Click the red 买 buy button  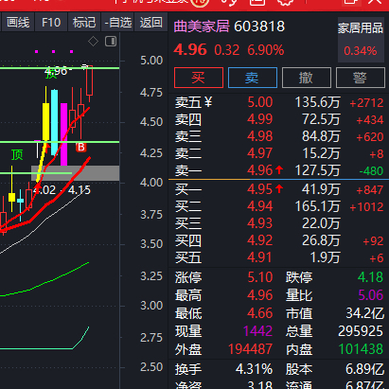pyautogui.click(x=199, y=78)
